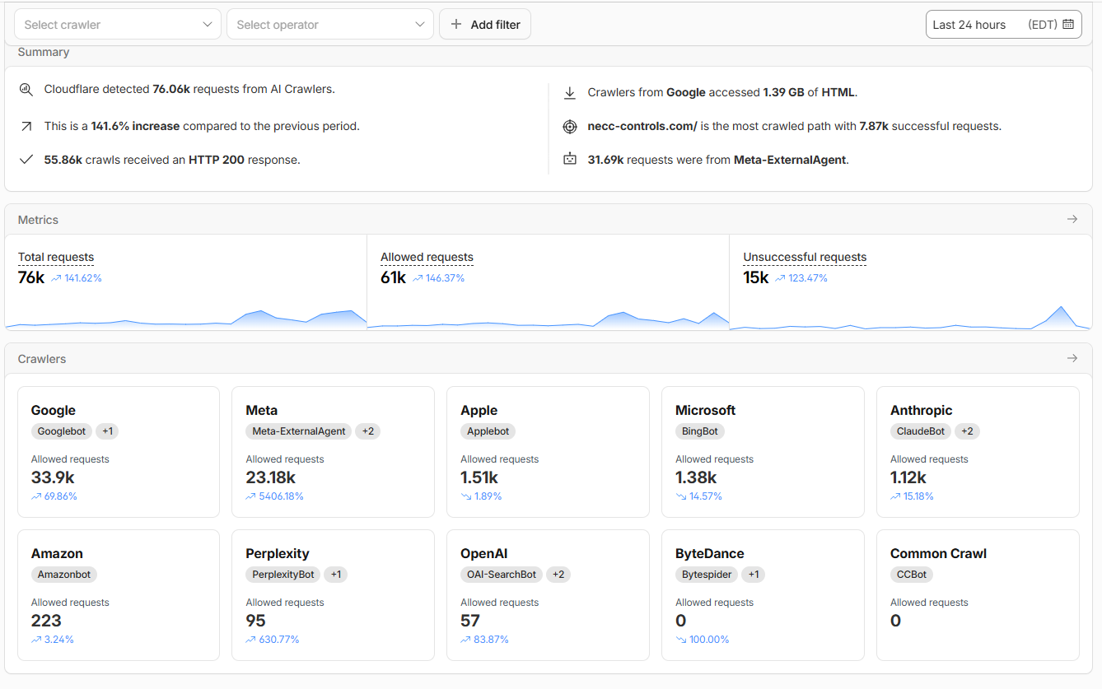This screenshot has width=1102, height=689.
Task: Click the checkmark icon beside HTTP 200 response
Action: pyautogui.click(x=26, y=160)
